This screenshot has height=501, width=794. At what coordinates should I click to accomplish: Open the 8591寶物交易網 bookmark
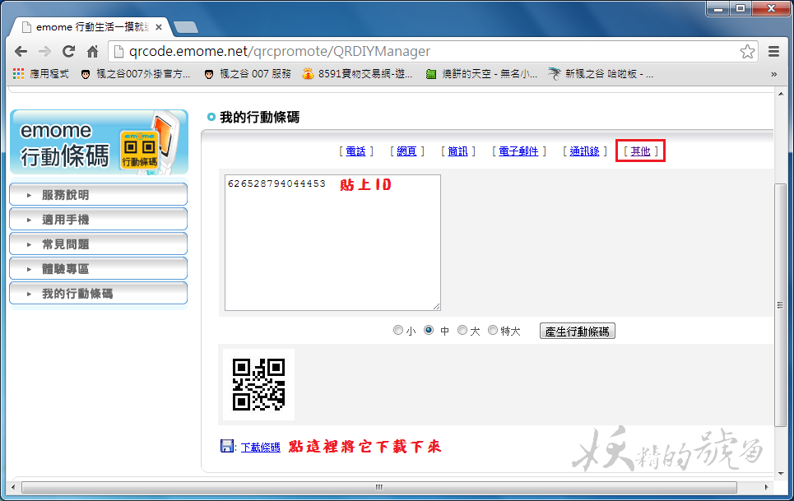click(357, 74)
